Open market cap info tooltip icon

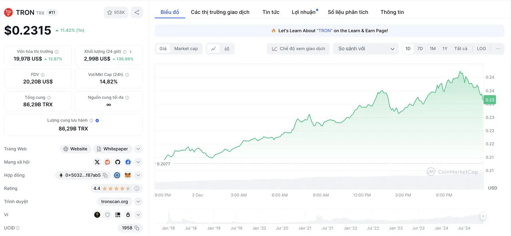coord(57,52)
